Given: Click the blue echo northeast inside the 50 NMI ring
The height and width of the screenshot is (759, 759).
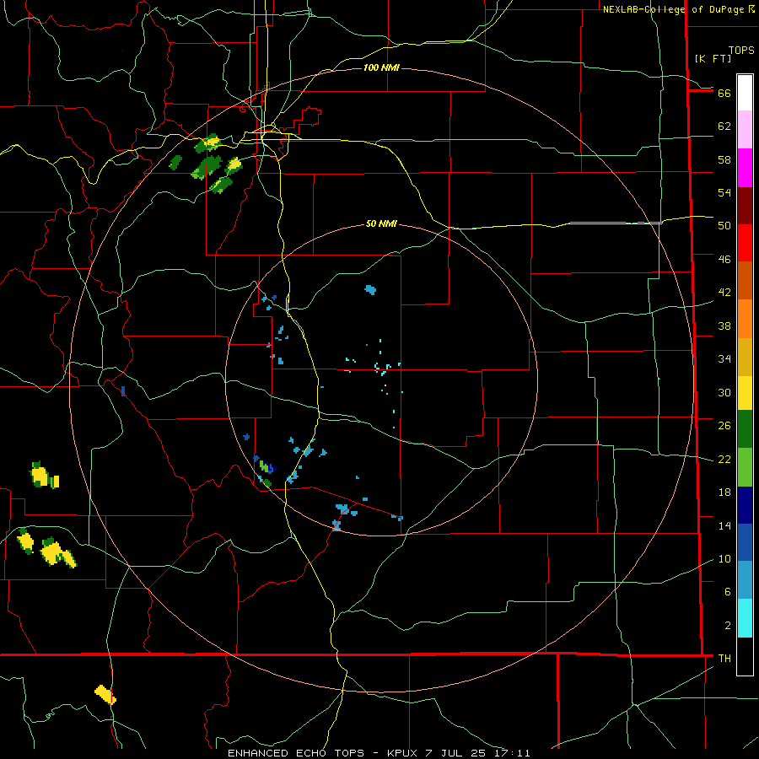Looking at the screenshot, I should pyautogui.click(x=370, y=290).
